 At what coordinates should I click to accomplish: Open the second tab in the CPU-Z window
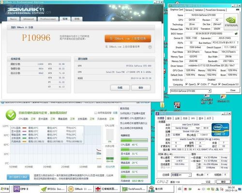169,118
